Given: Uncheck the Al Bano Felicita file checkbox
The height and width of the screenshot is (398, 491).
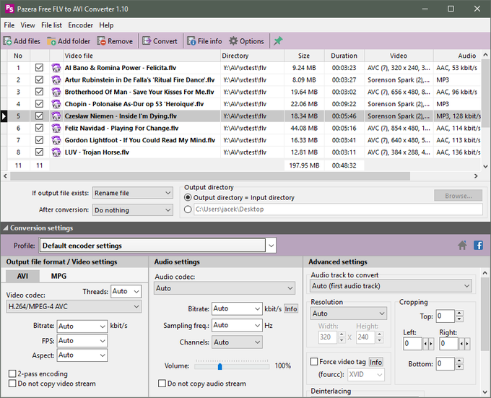Looking at the screenshot, I should tap(39, 68).
